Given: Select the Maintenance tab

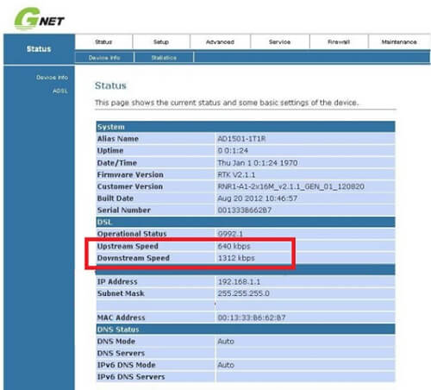Looking at the screenshot, I should click(399, 42).
